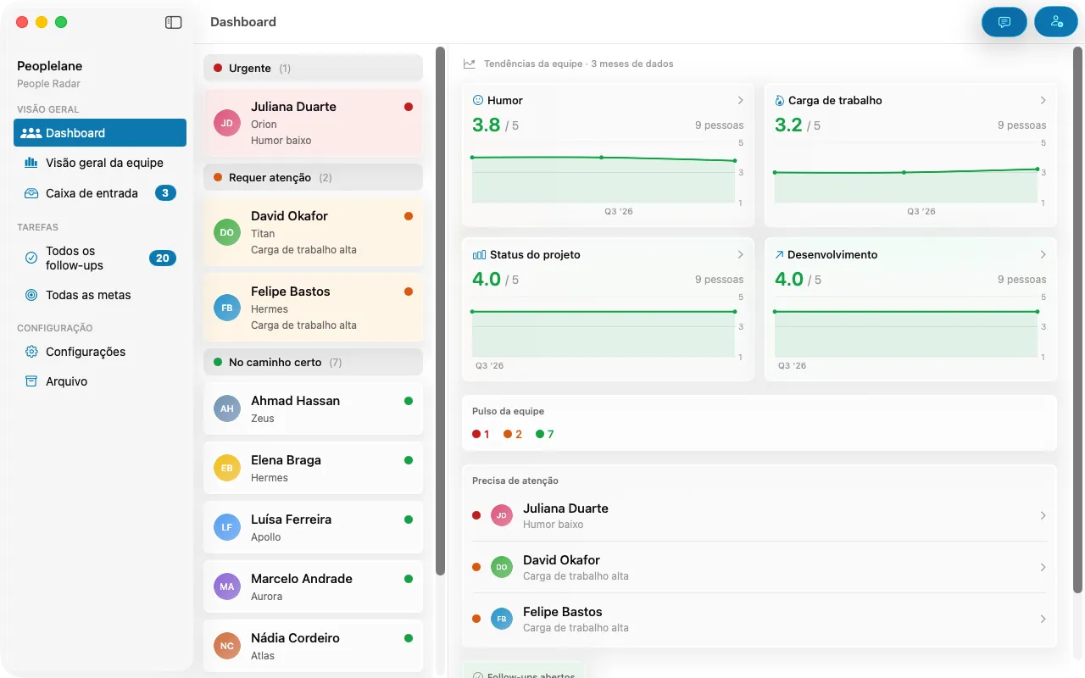The width and height of the screenshot is (1085, 678).
Task: Click the main panel vertical scrollbar
Action: coord(1078,320)
